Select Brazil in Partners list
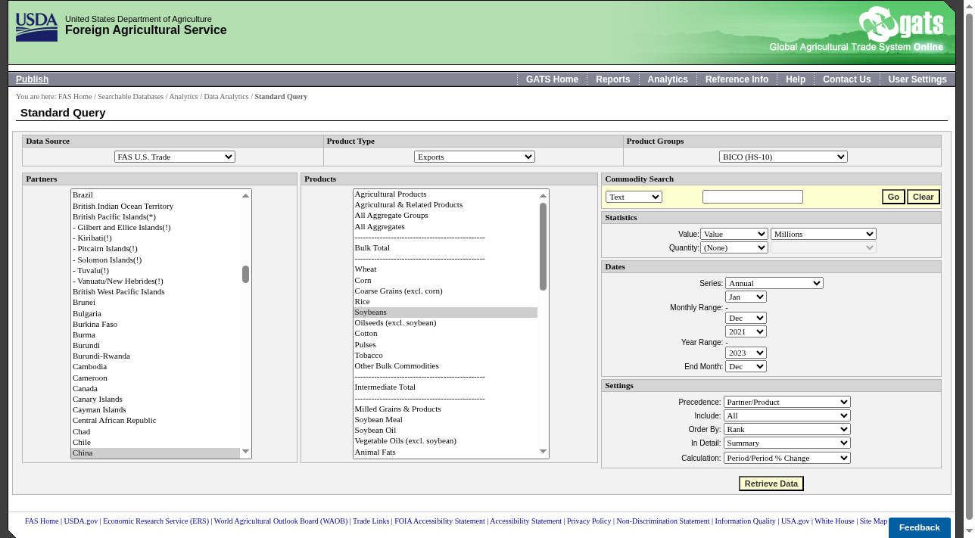The height and width of the screenshot is (538, 975). click(155, 195)
